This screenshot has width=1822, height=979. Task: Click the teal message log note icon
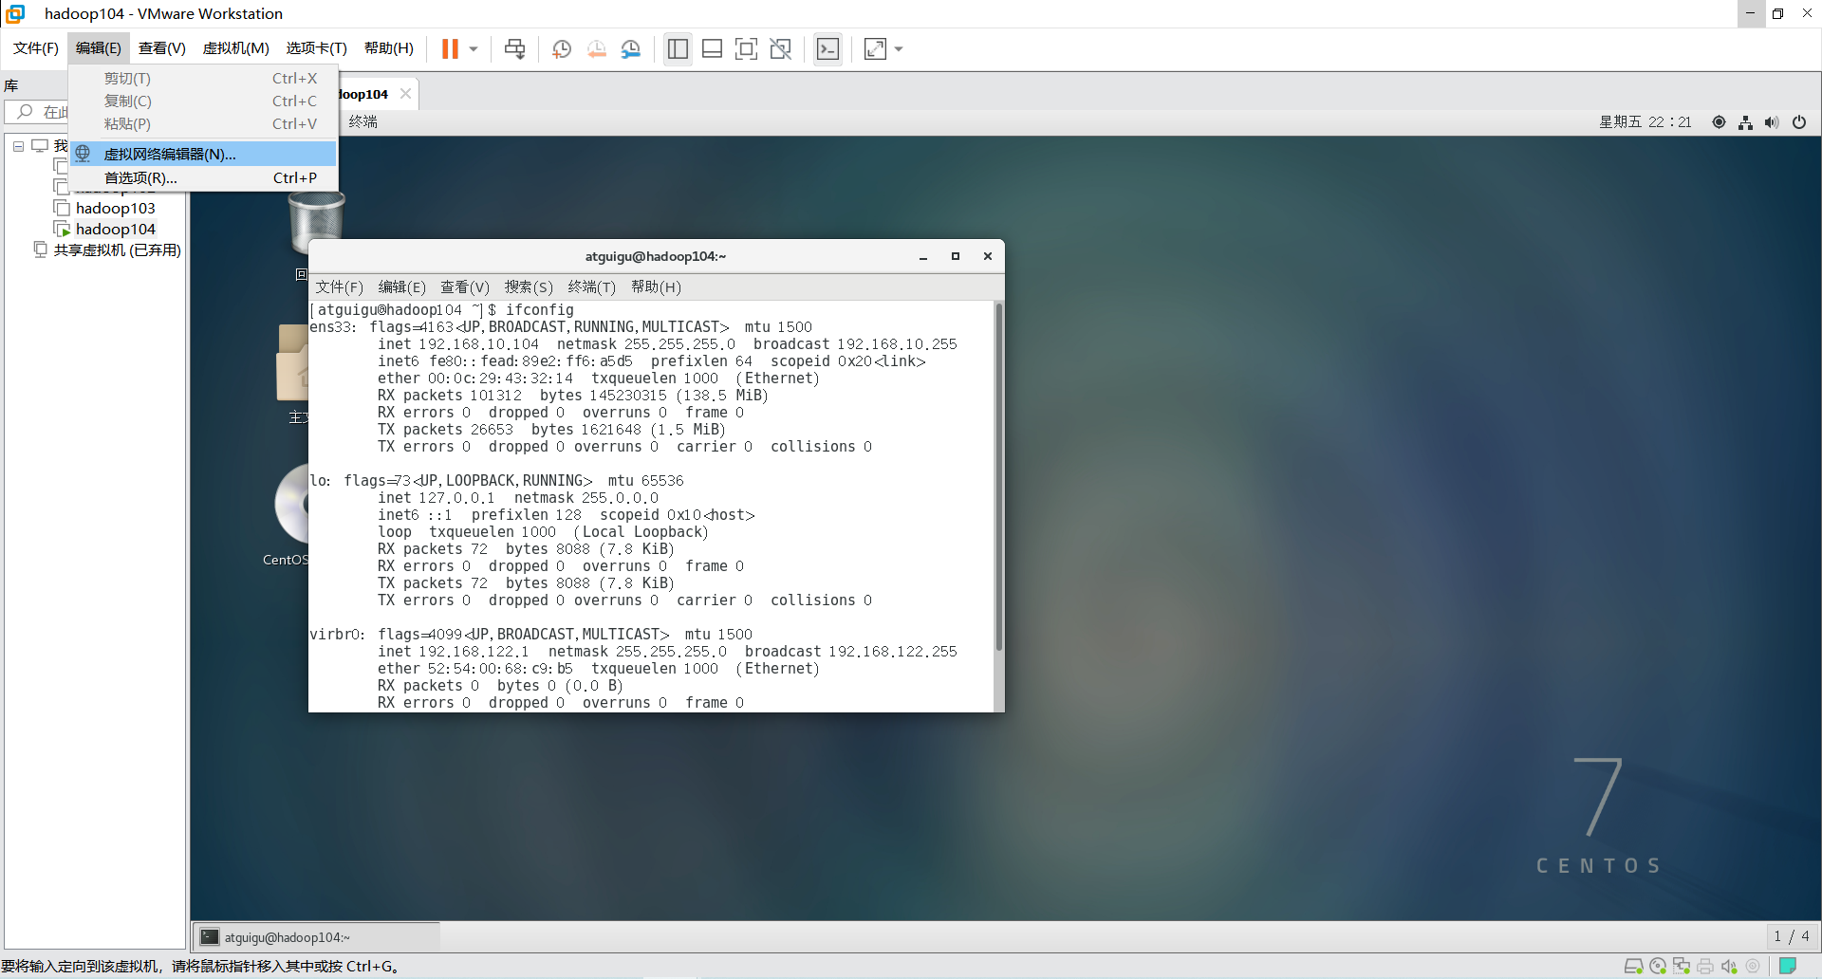(x=1788, y=966)
